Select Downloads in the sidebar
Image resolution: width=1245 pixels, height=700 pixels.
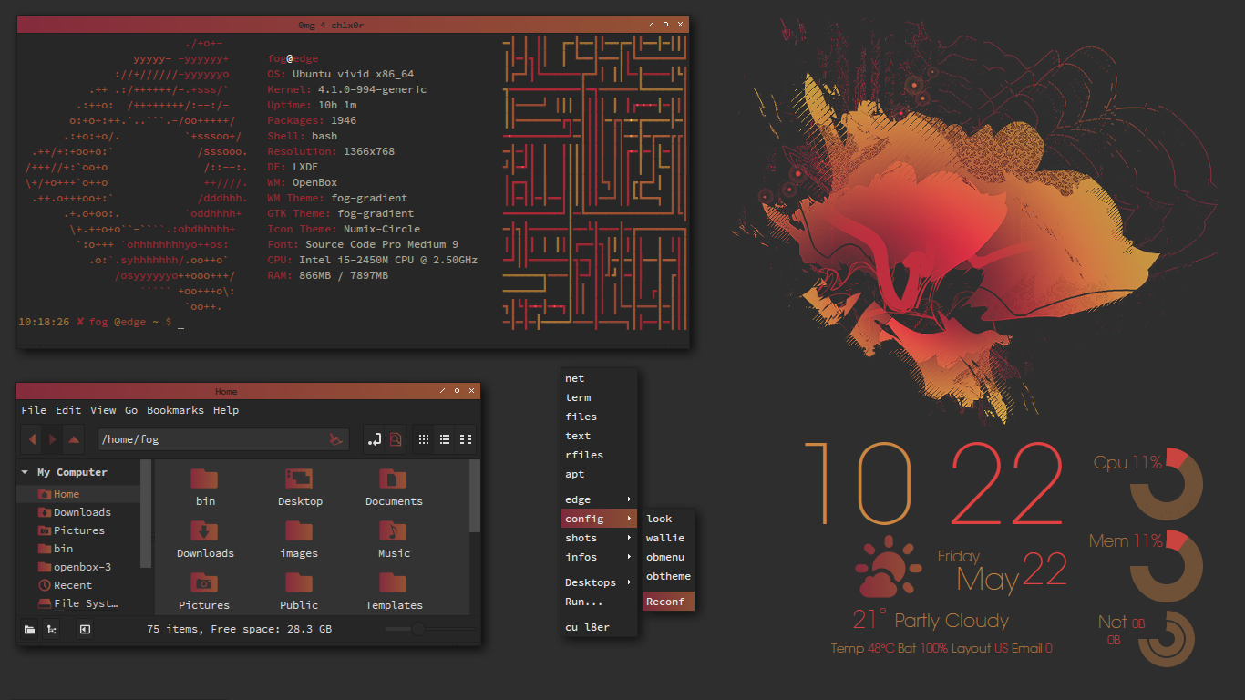click(x=79, y=512)
